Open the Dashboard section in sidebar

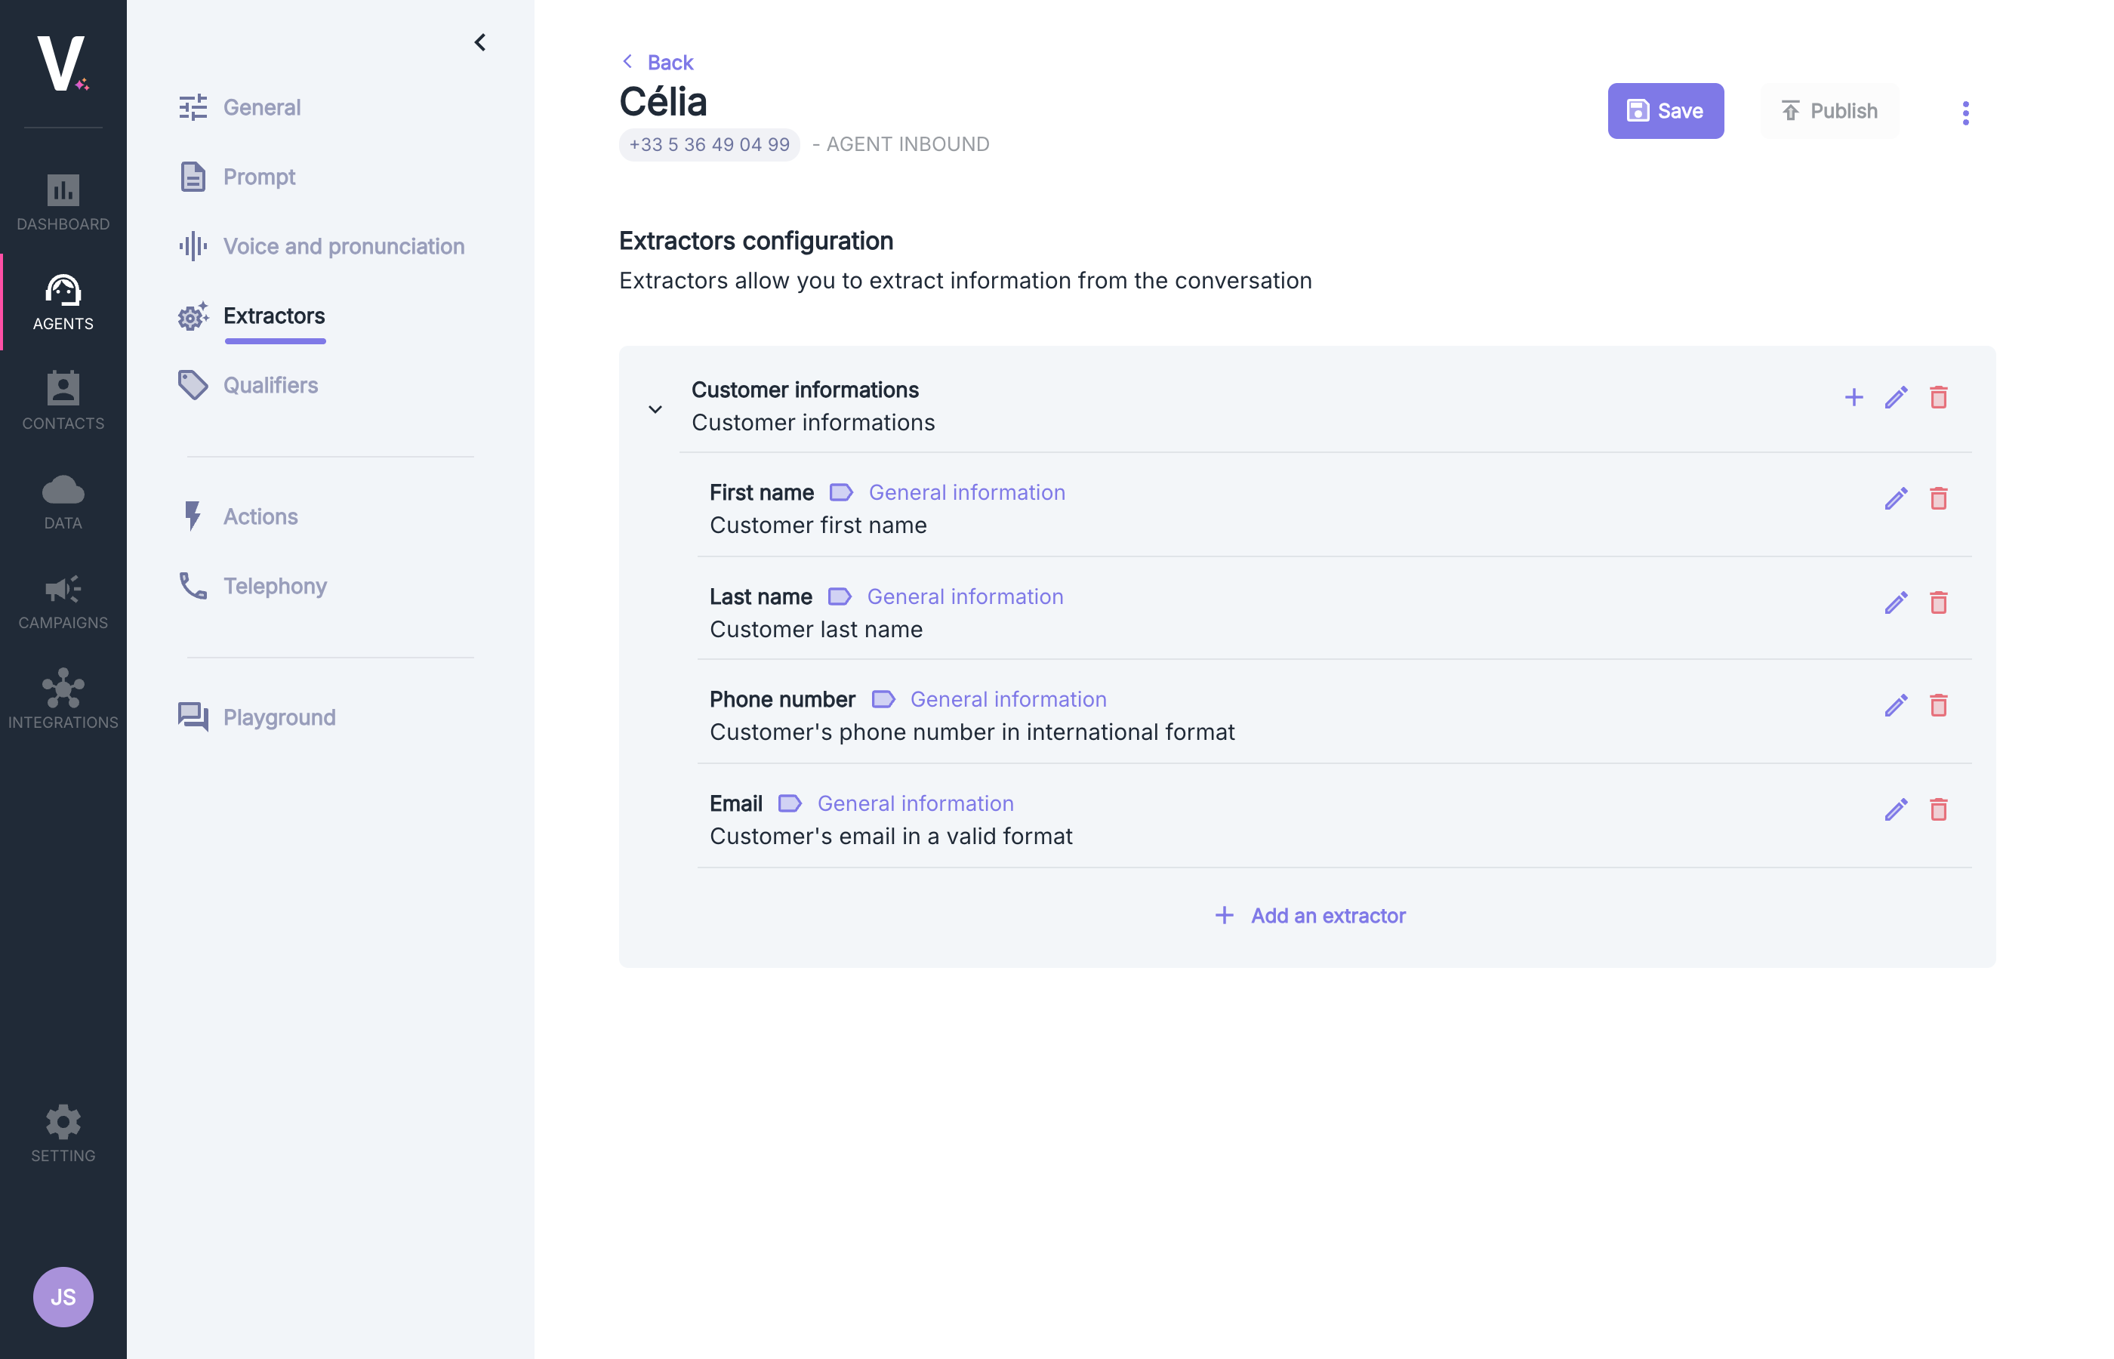(63, 202)
